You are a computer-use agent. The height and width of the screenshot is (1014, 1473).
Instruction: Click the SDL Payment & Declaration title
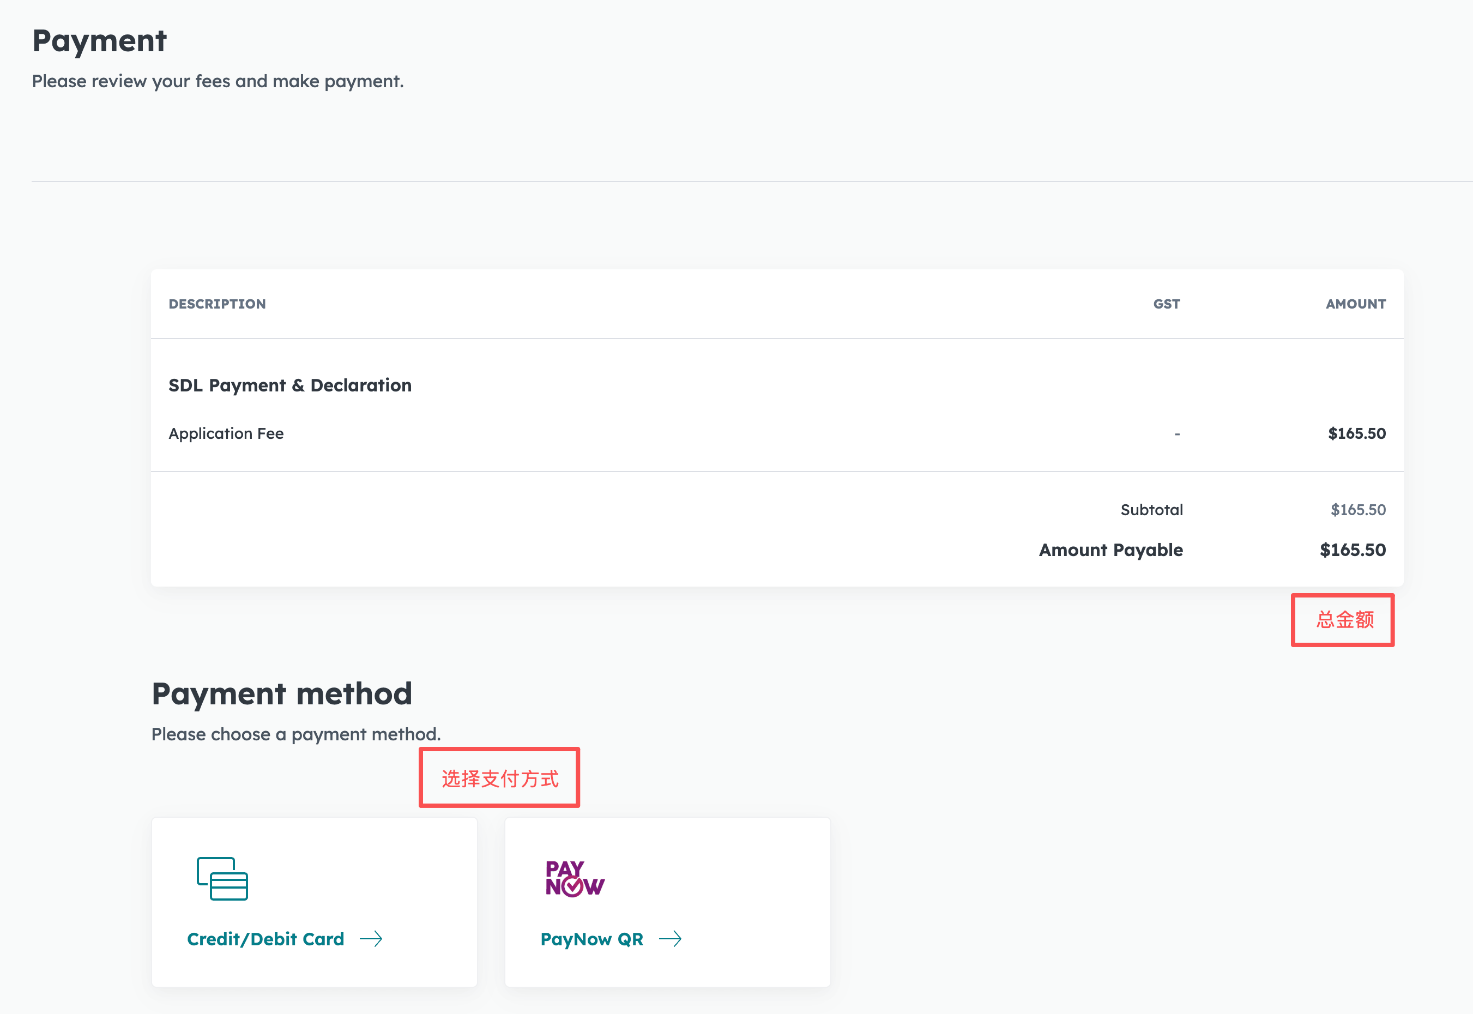289,385
